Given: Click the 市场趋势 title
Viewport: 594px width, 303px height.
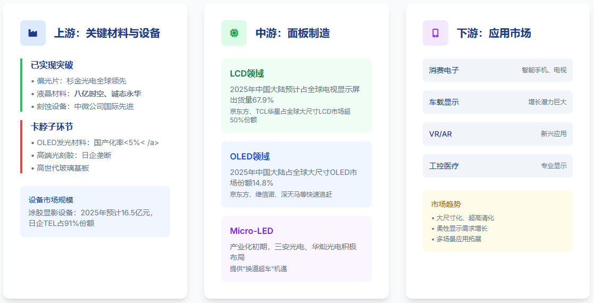Looking at the screenshot, I should coord(446,204).
